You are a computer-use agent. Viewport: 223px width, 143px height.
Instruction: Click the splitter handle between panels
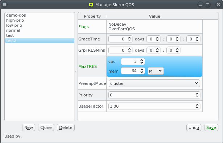[x=76, y=71]
